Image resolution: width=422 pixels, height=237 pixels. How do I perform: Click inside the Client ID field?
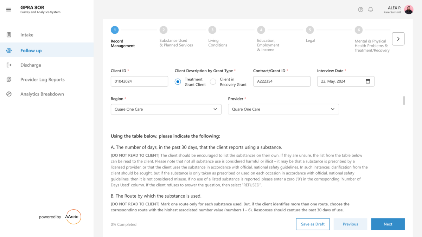pyautogui.click(x=139, y=81)
